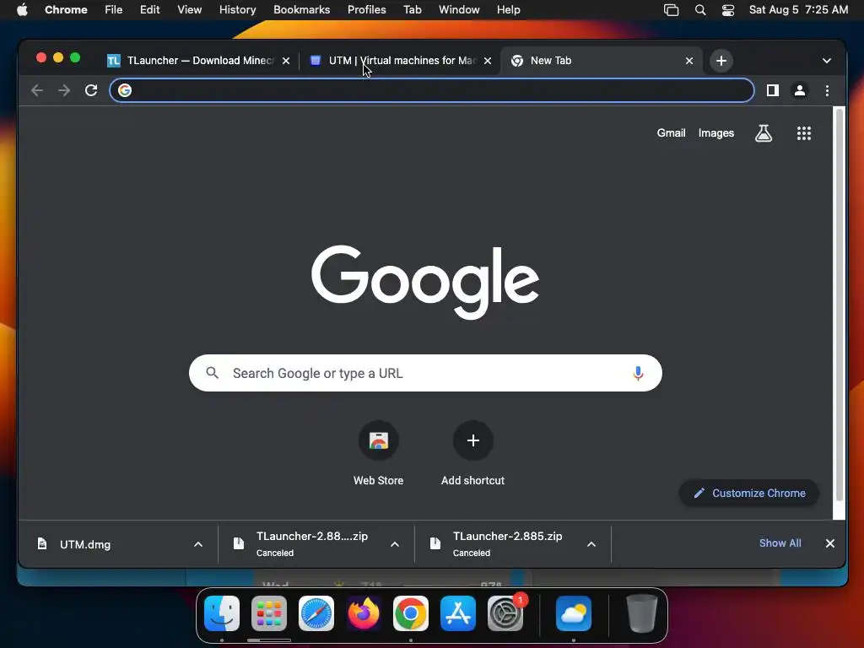Open the Profiles menu
This screenshot has height=648, width=864.
tap(366, 10)
